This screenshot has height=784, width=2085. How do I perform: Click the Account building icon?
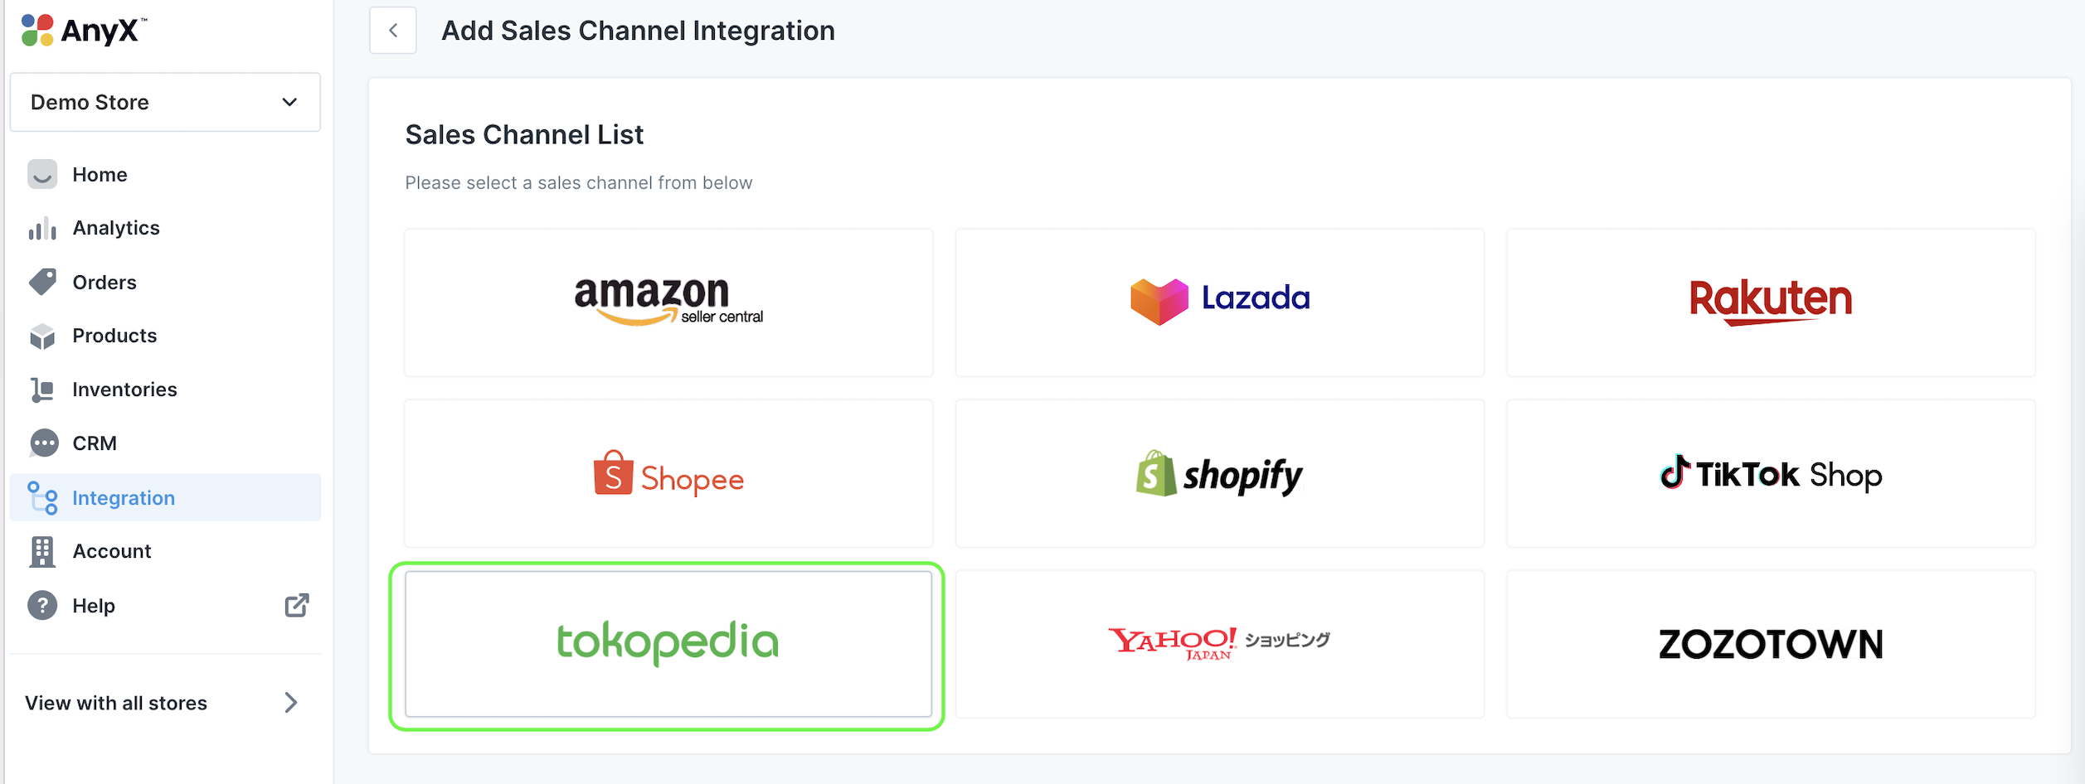(42, 551)
